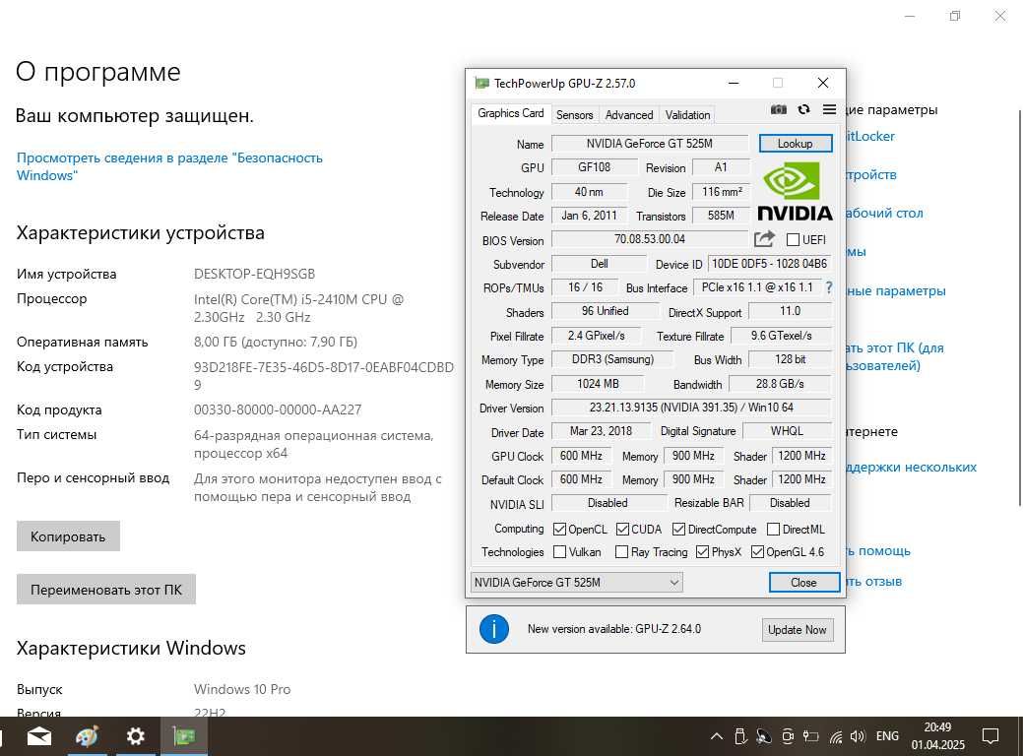Viewport: 1023px width, 756px height.
Task: Click the Close button in GPU-Z
Action: click(803, 583)
